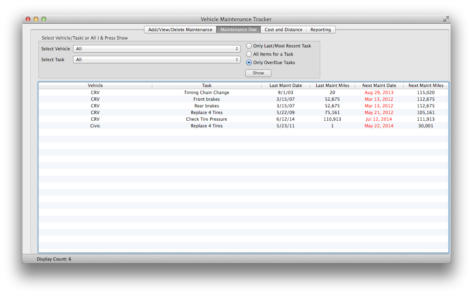Click the Next Maint Miles header
This screenshot has height=296, width=473.
[425, 85]
